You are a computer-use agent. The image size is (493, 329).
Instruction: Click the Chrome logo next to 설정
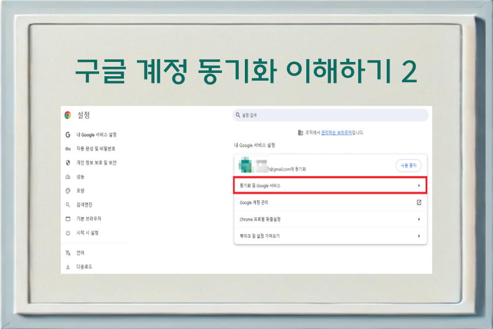click(67, 115)
